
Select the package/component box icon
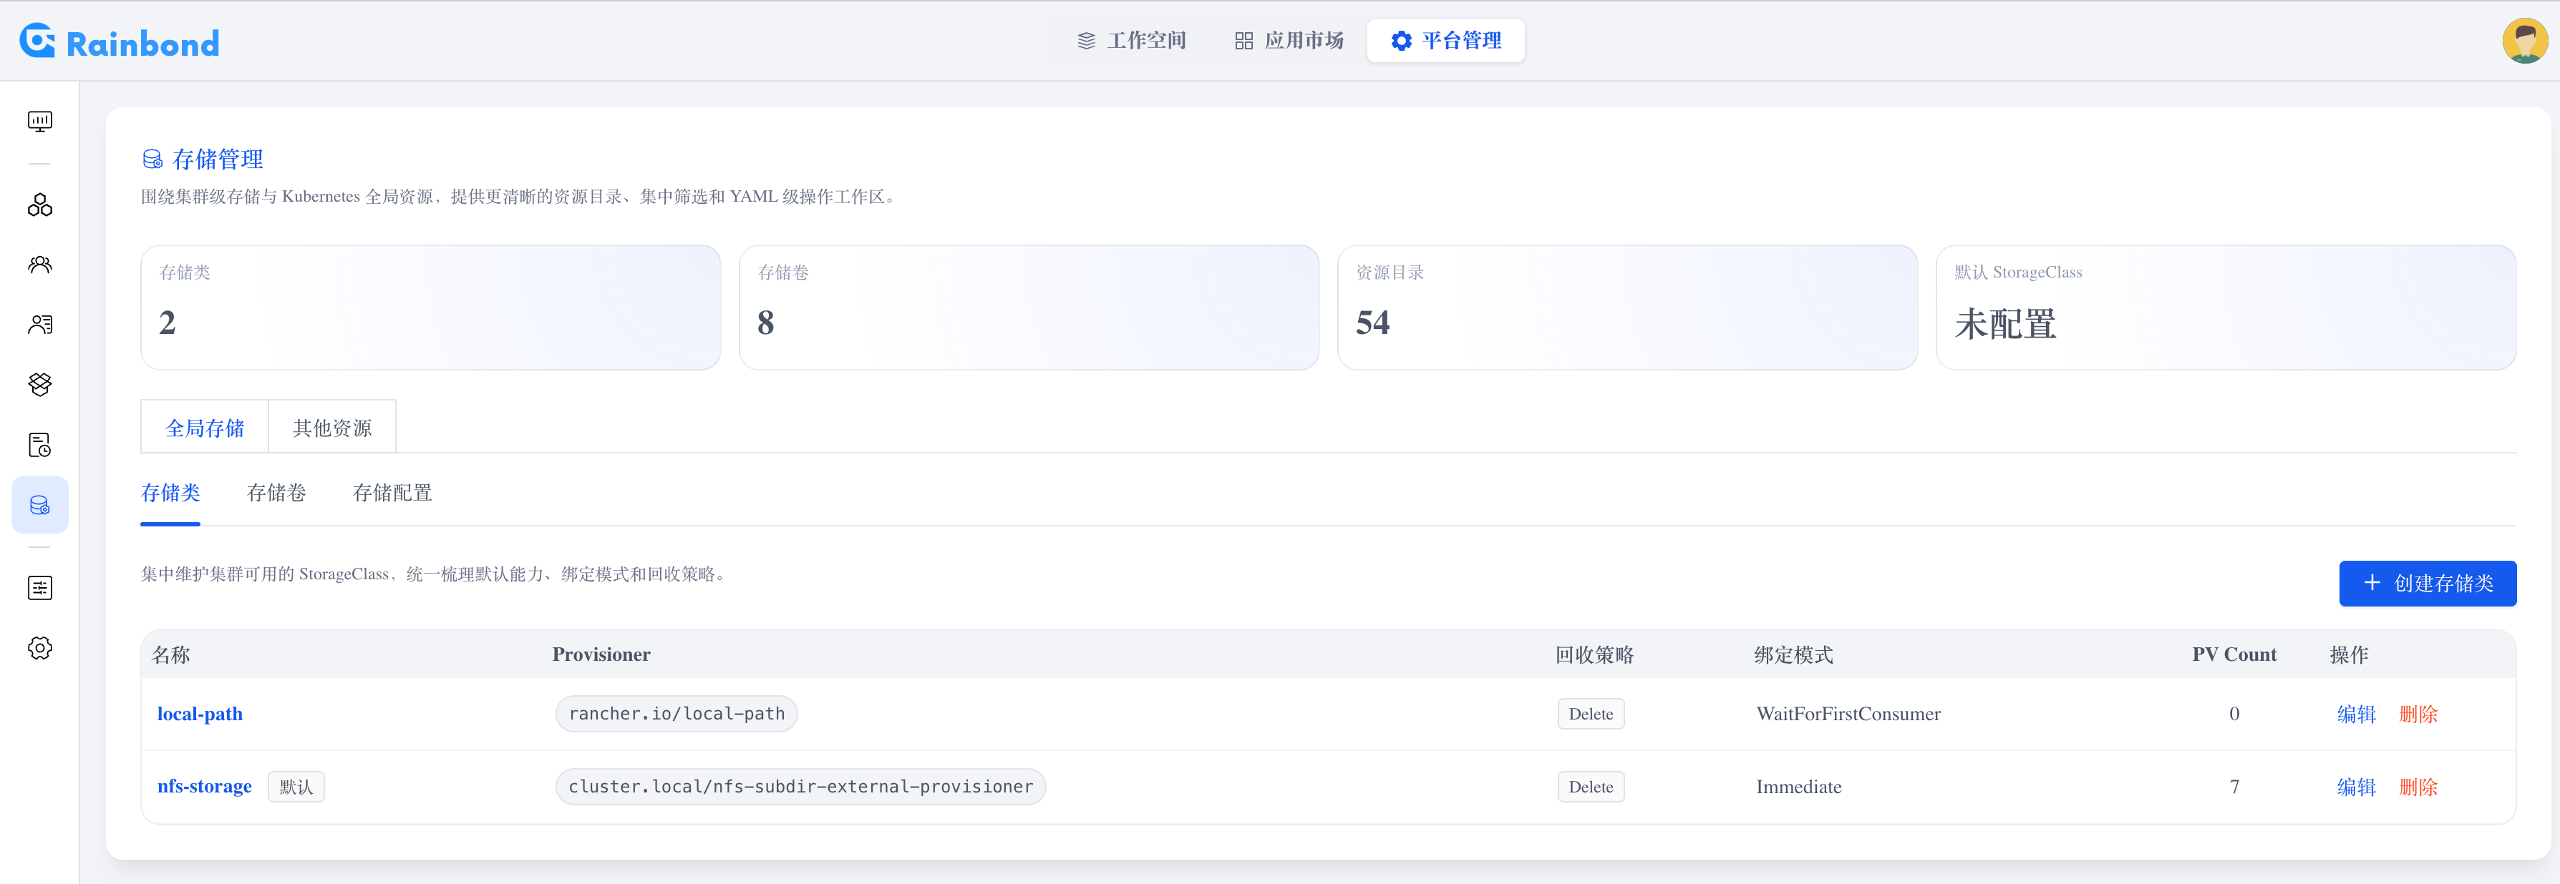tap(40, 384)
